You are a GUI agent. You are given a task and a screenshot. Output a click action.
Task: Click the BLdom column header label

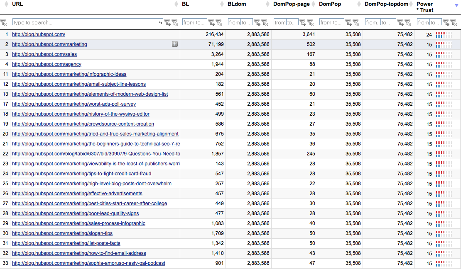[237, 4]
